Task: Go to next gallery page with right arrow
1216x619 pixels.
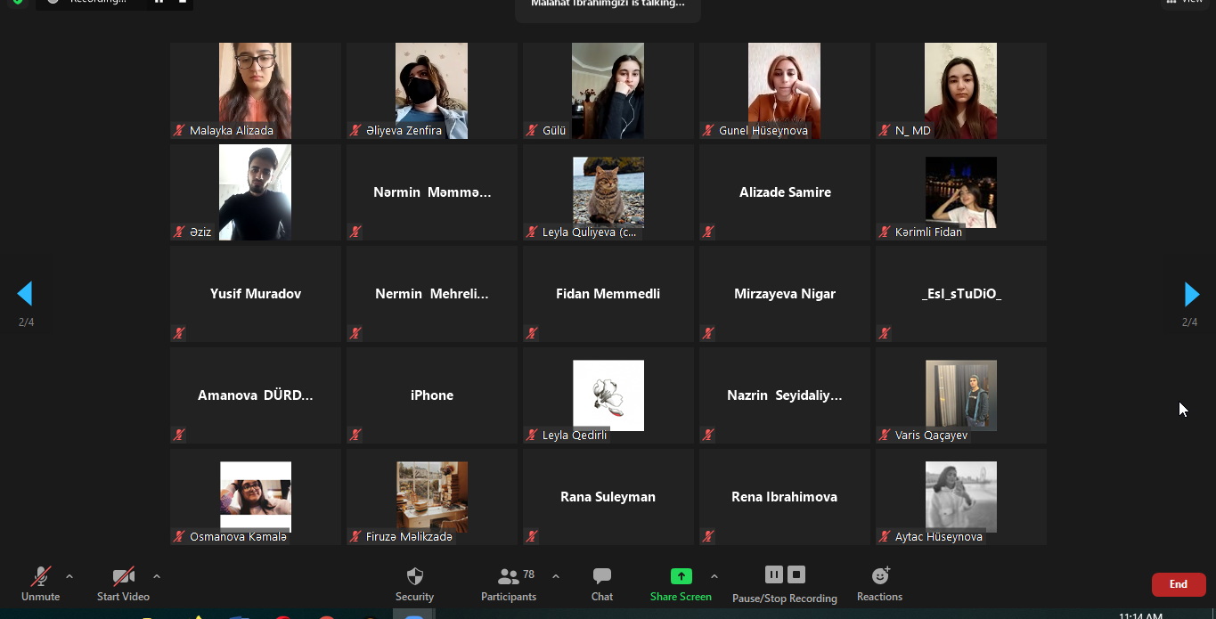Action: [1191, 294]
